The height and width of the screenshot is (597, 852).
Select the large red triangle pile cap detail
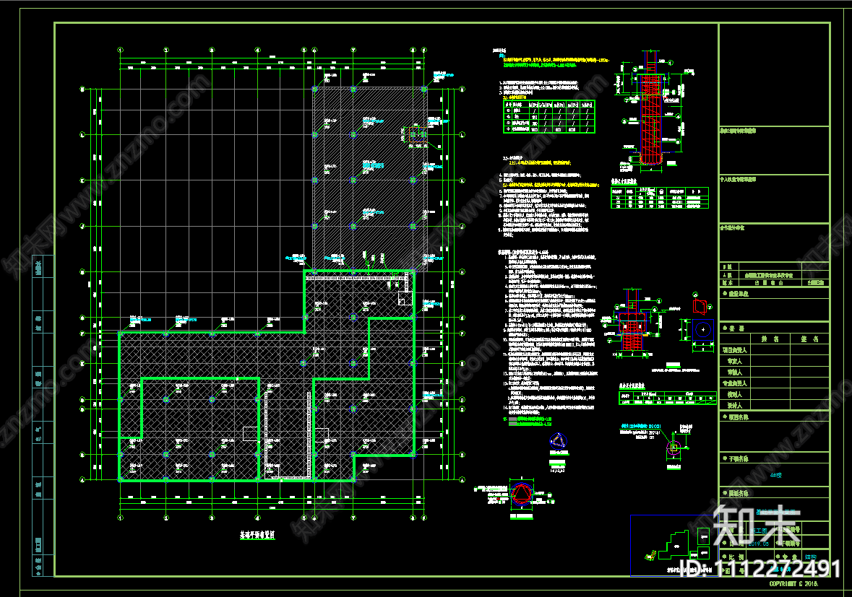(x=520, y=494)
